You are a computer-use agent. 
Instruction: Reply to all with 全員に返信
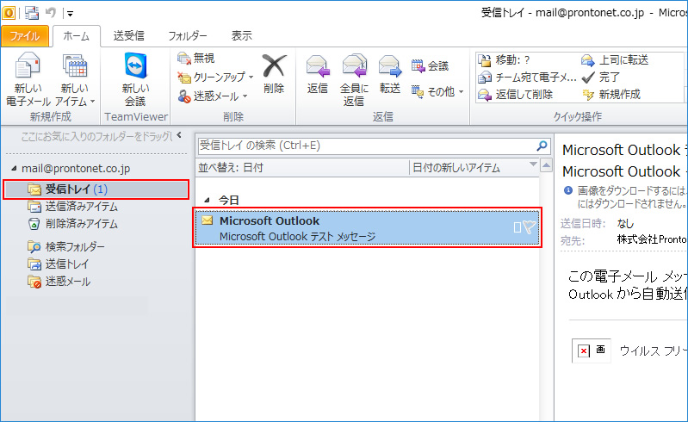354,80
